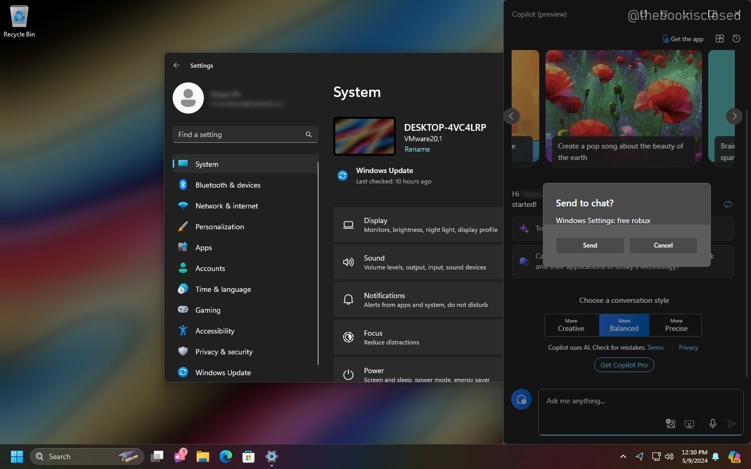Click Cancel in the Send to chat dialog
751x469 pixels.
[x=663, y=245]
